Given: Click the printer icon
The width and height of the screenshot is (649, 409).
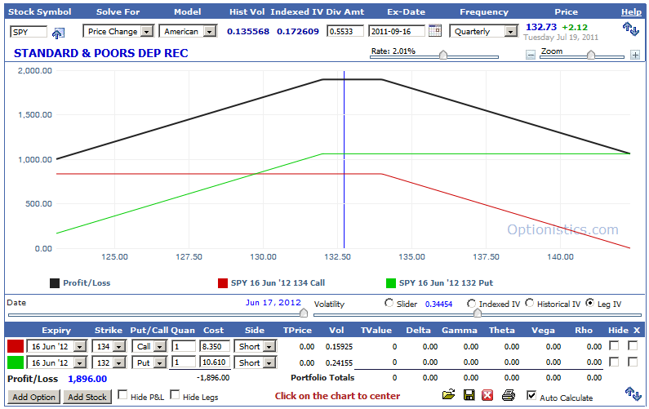Looking at the screenshot, I should click(509, 395).
